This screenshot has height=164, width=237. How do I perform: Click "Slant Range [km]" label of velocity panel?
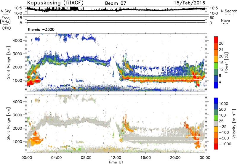click(x=8, y=123)
